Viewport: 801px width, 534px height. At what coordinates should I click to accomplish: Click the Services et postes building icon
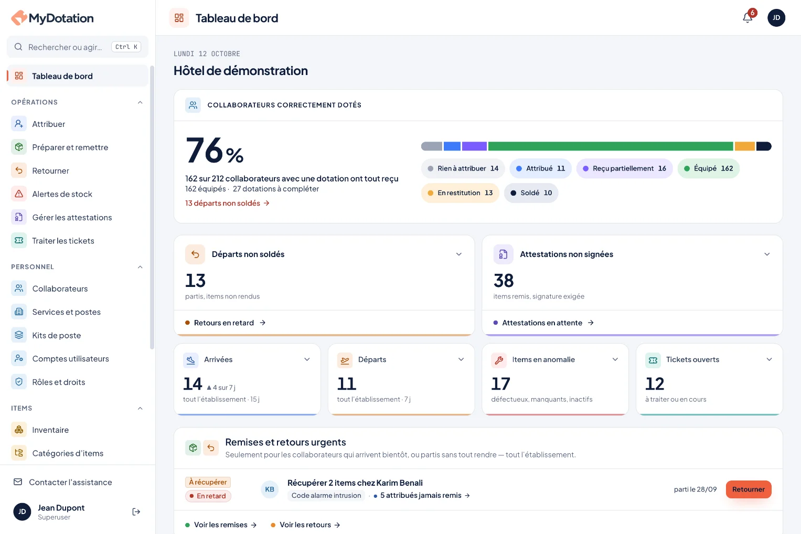click(x=19, y=312)
